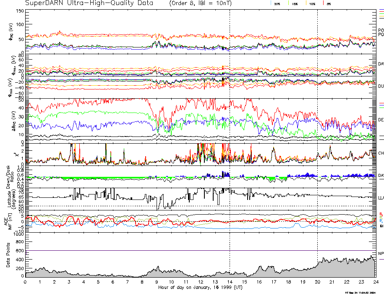384x294 pixels.
Task: Click the hour 0 tick label on x-axis
Action: click(26, 283)
